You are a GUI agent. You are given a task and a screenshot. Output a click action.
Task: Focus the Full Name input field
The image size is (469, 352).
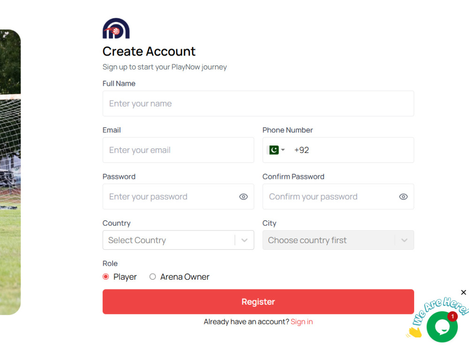pos(258,104)
